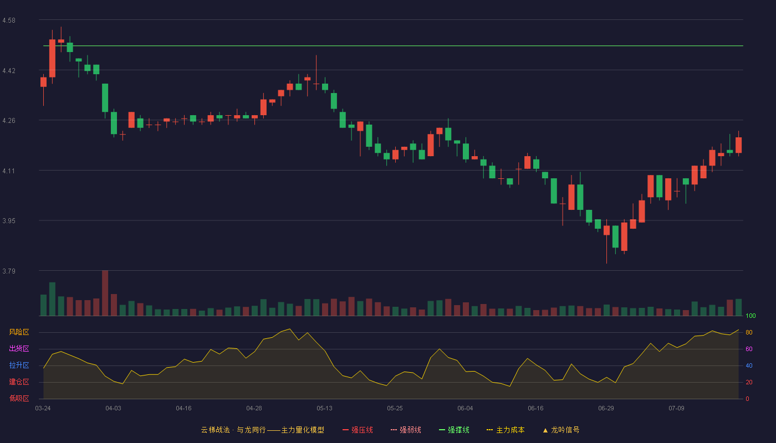Screen dimensions: 776x443
Task: Toggle the 强压线 legend item
Action: [358, 430]
